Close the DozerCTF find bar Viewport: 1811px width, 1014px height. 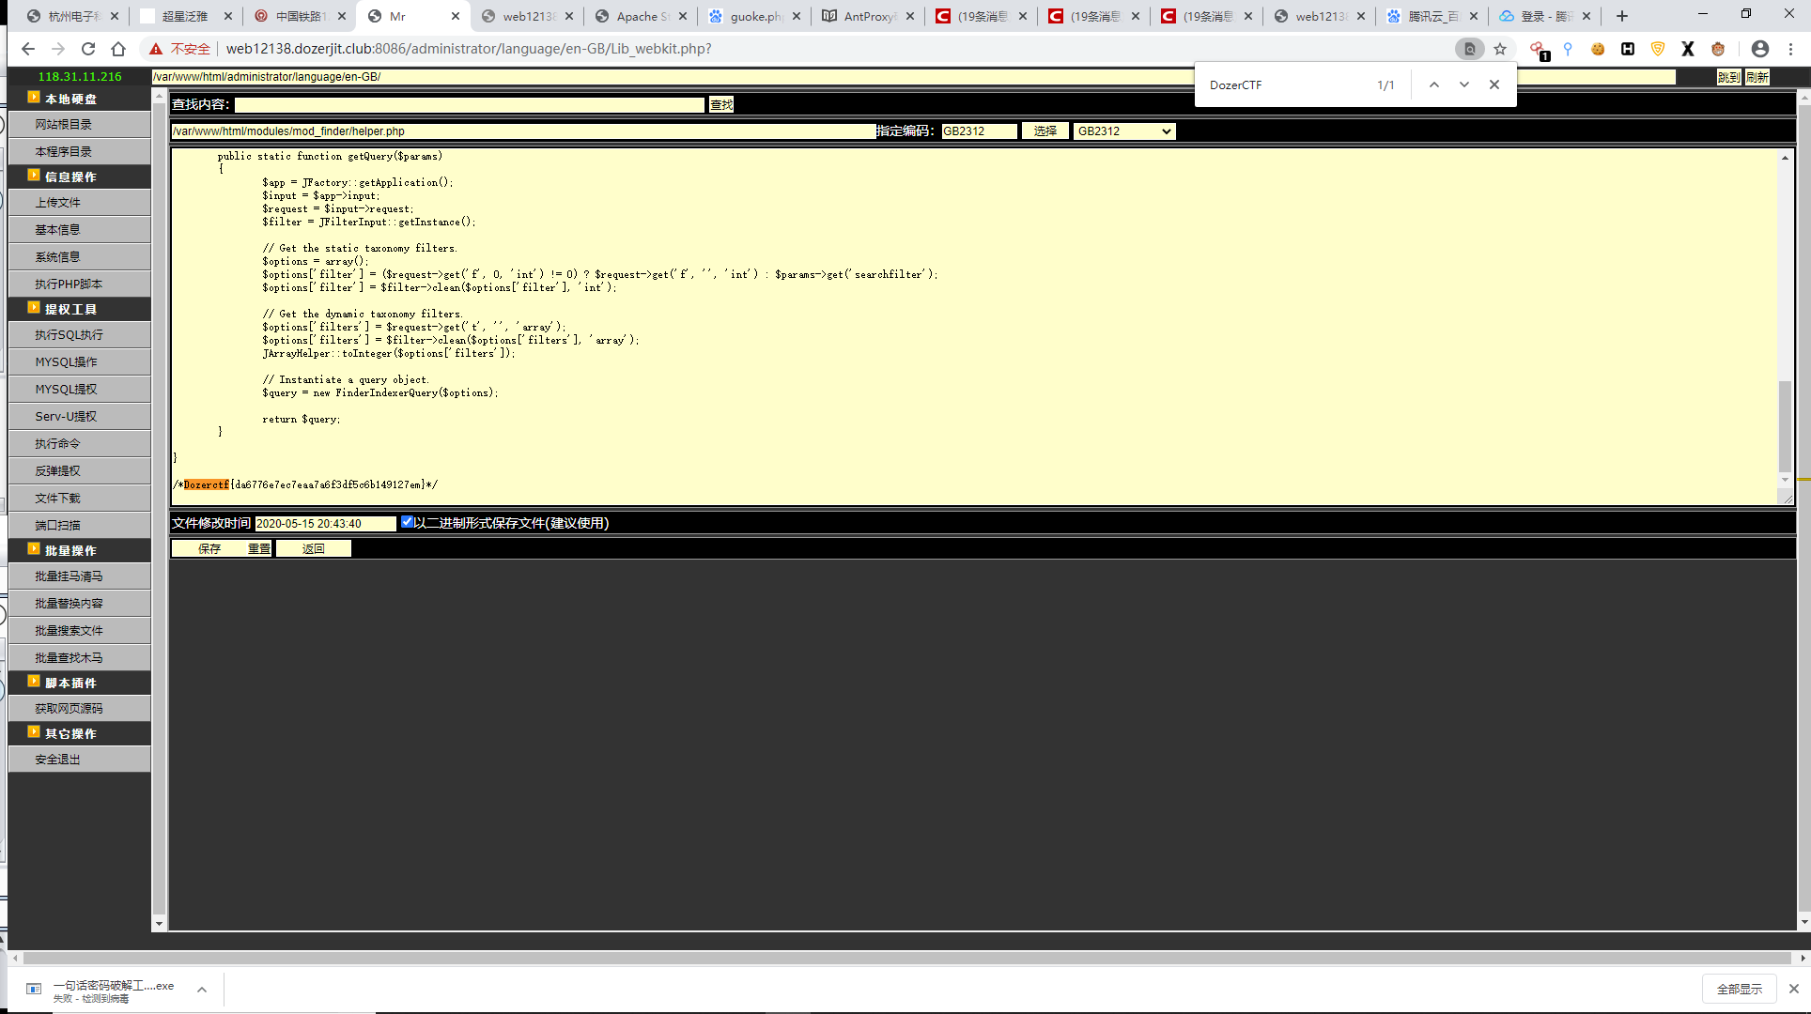1494,84
